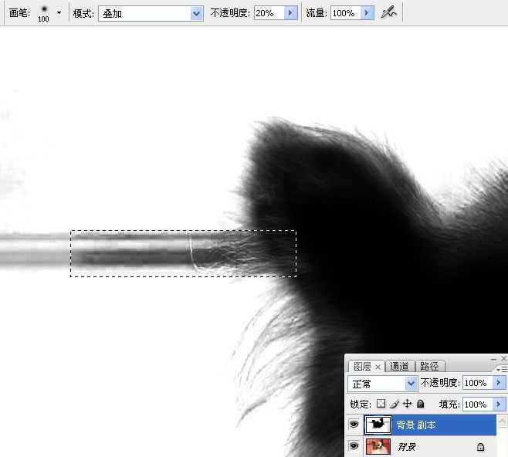Open the brush mode dropdown showing 叠加
This screenshot has height=457, width=508.
(196, 13)
